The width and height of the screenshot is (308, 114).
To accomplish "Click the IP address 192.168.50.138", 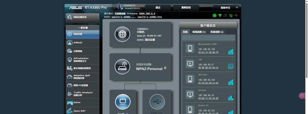I will [206, 49].
